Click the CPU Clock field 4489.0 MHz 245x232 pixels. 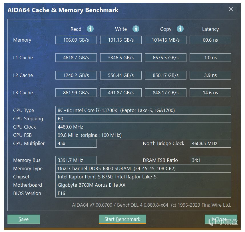pos(143,127)
